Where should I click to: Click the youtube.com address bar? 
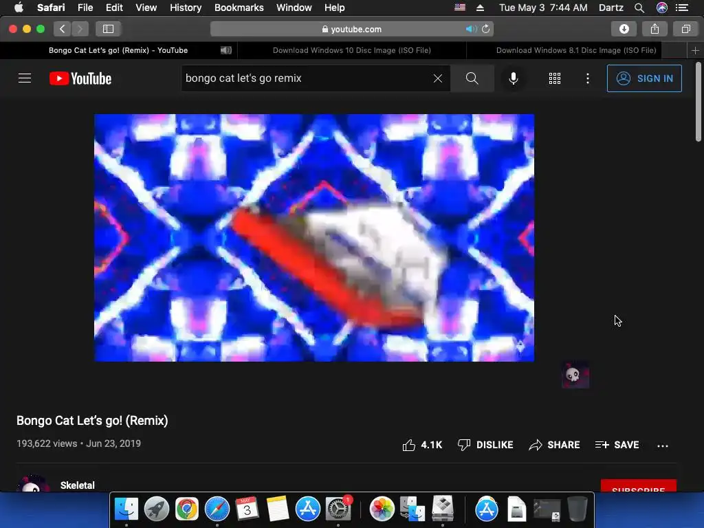(x=352, y=29)
